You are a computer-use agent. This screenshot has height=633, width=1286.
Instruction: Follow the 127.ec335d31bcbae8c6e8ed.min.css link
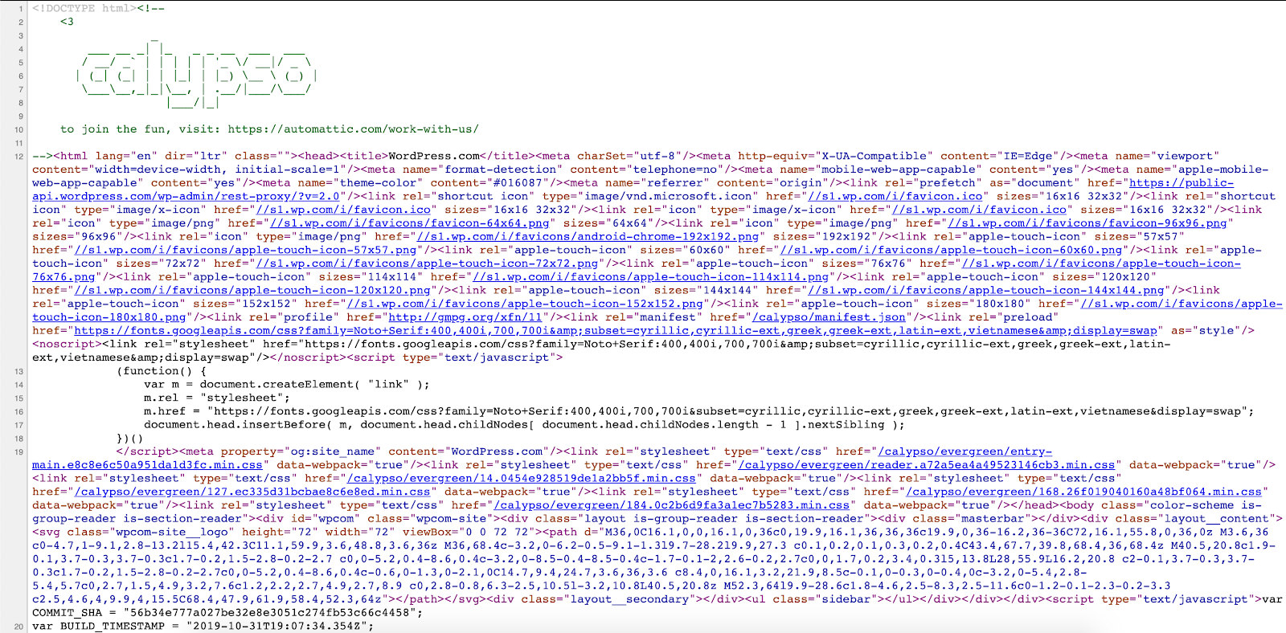pyautogui.click(x=252, y=492)
